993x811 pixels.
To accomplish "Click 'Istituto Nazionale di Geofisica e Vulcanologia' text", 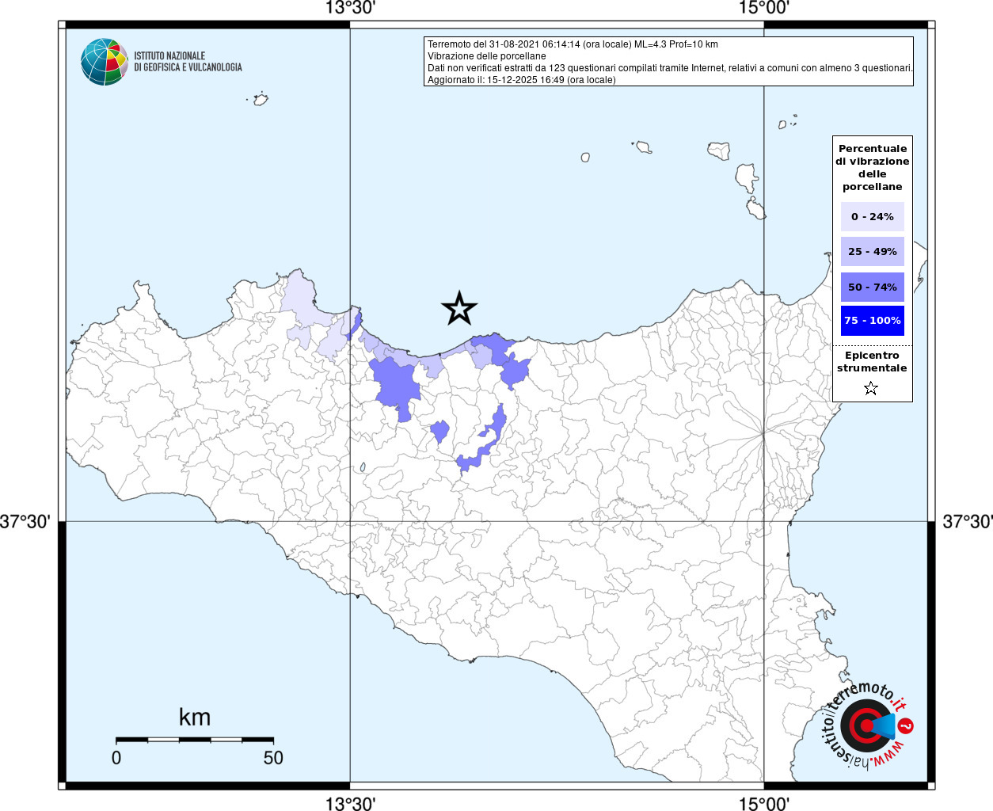I will click(x=188, y=62).
